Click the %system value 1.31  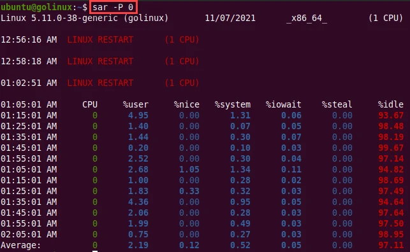[240, 115]
